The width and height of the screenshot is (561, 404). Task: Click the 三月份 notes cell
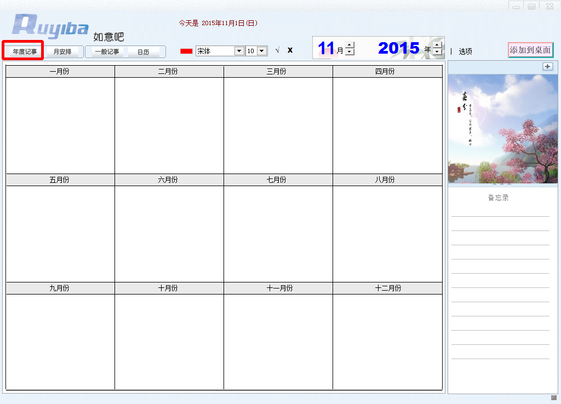(278, 125)
